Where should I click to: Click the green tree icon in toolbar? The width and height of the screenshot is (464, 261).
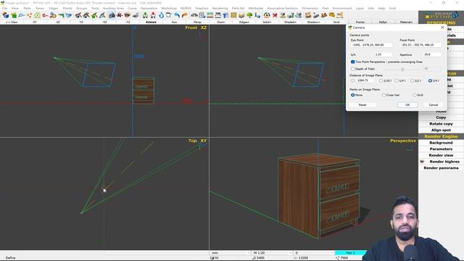(249, 15)
